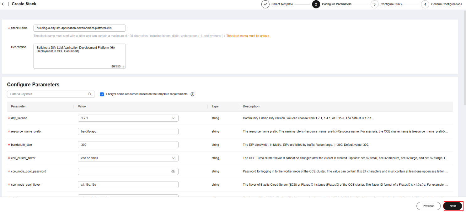
Task: Focus the cce_node_pool_password field
Action: click(128, 172)
